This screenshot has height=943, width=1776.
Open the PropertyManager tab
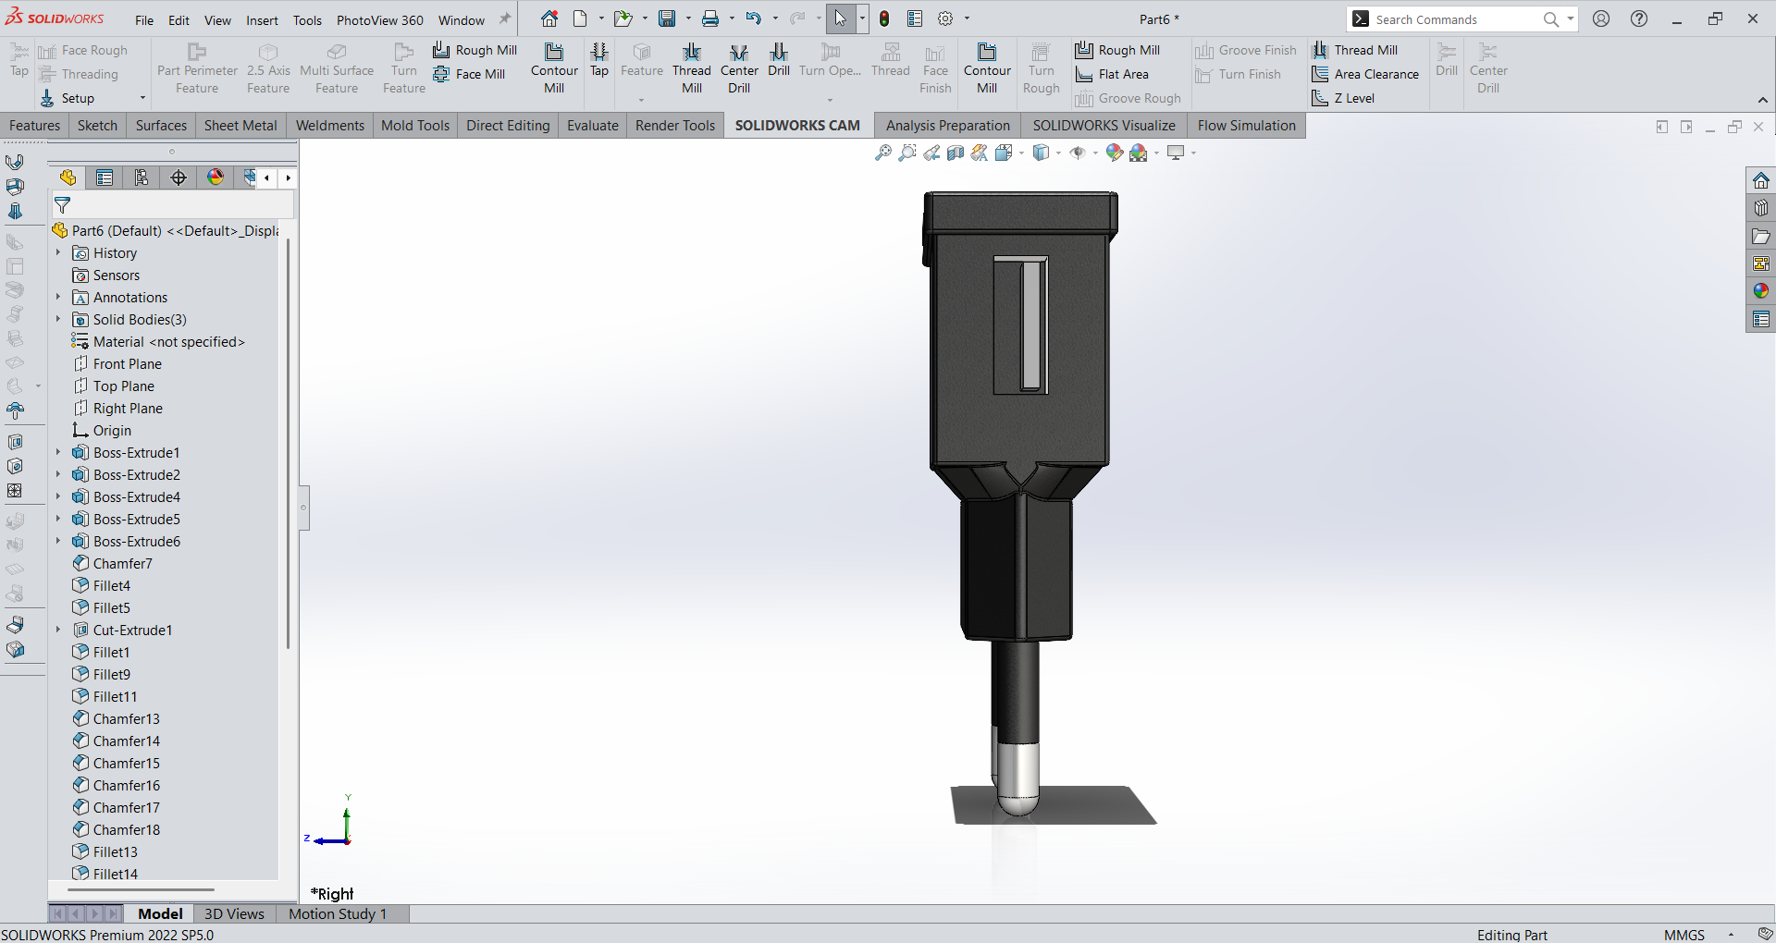[x=105, y=178]
